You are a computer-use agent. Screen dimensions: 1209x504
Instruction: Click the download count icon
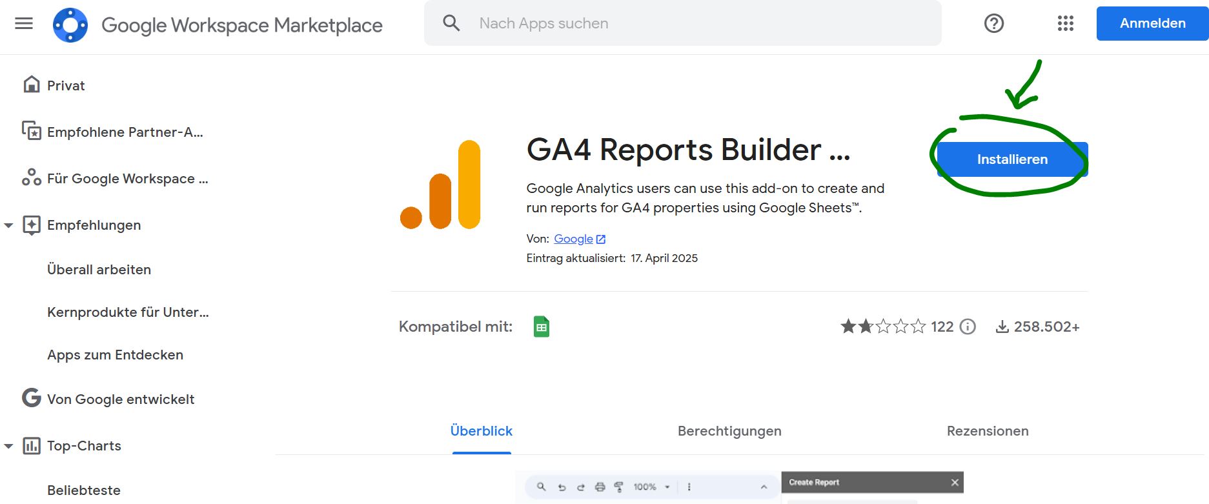1002,327
